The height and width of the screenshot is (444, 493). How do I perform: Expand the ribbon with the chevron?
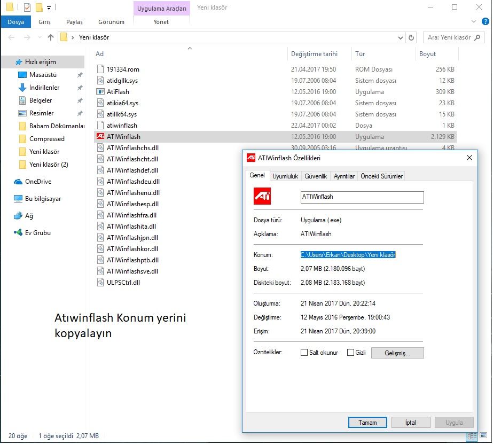coord(474,21)
